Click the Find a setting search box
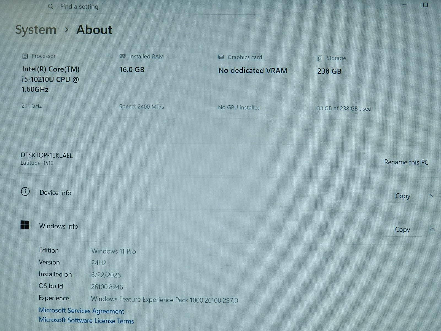This screenshot has height=331, width=441. tap(161, 7)
